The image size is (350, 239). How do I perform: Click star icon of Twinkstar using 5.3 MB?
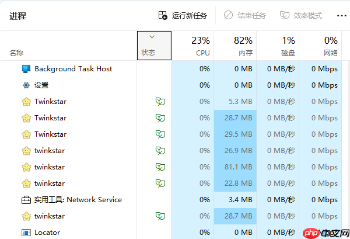[x=26, y=102]
